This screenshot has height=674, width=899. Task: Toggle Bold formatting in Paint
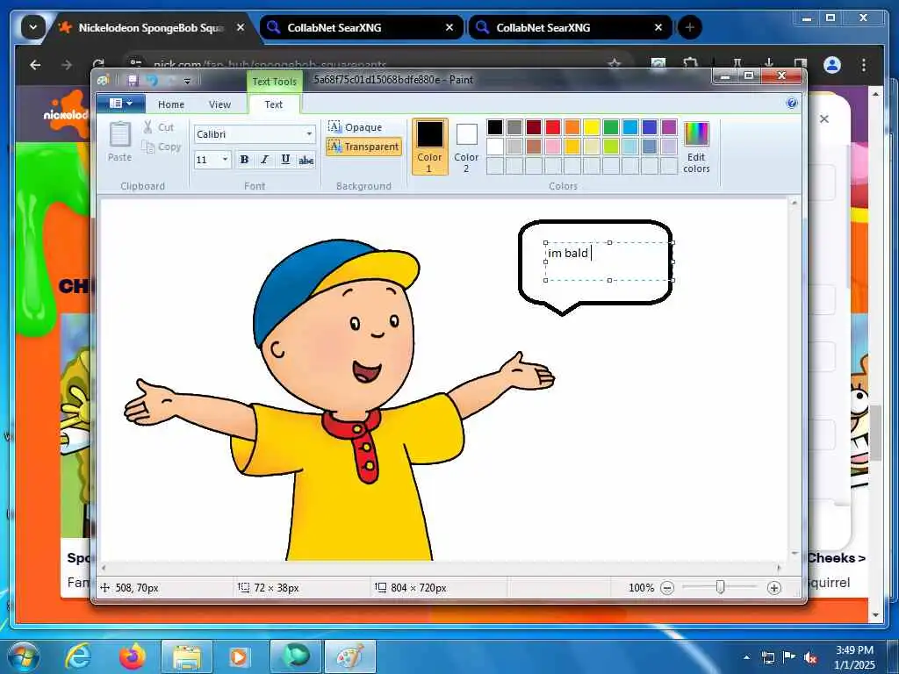244,160
